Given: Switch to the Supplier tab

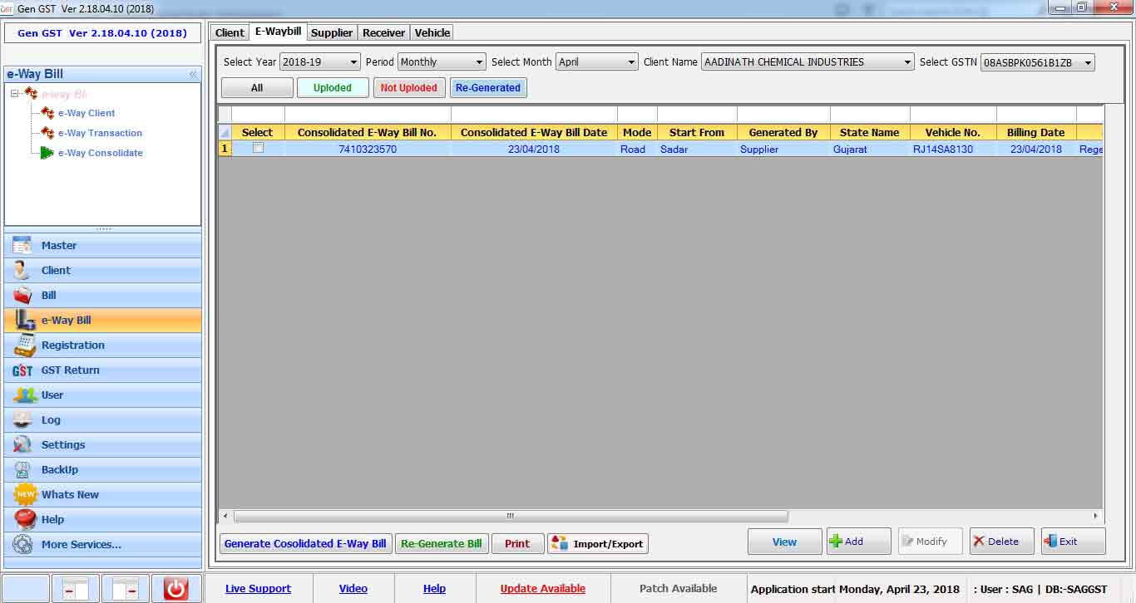Looking at the screenshot, I should (x=332, y=32).
